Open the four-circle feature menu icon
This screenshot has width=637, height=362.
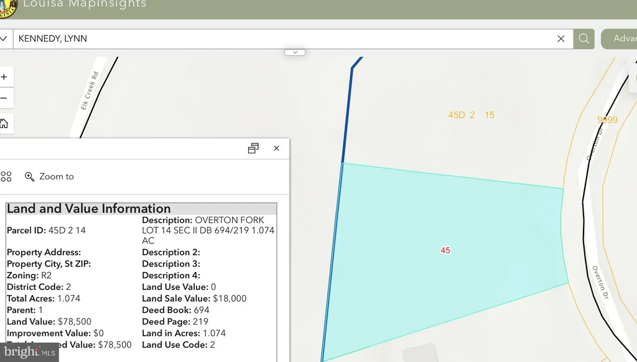click(6, 177)
